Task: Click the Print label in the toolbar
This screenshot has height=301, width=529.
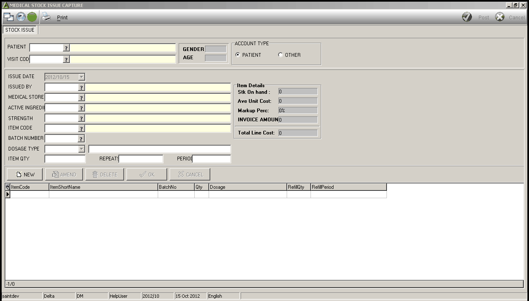Action: click(x=62, y=18)
